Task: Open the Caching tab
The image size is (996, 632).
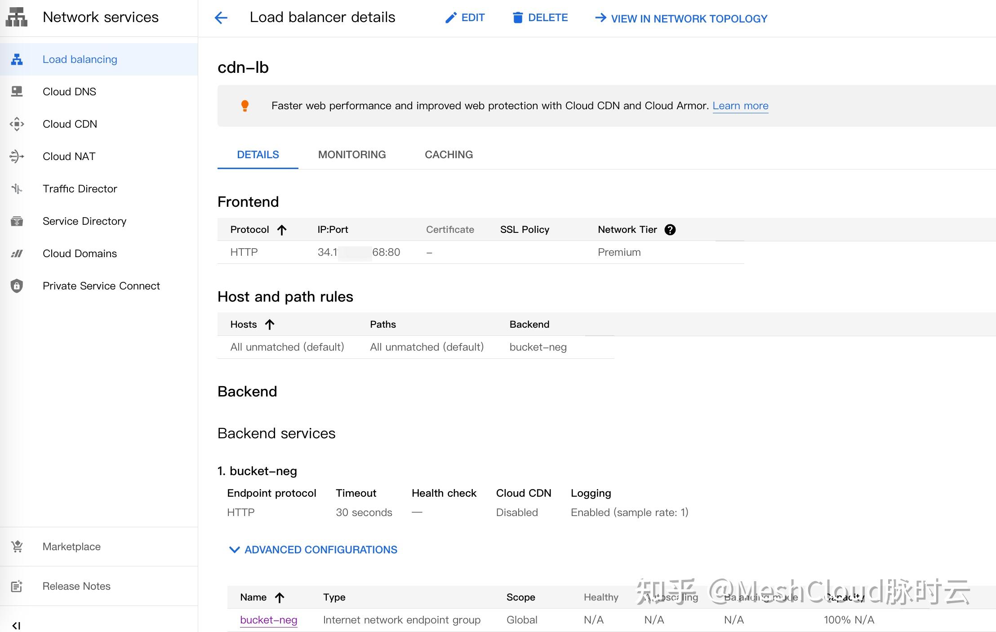Action: pyautogui.click(x=448, y=154)
